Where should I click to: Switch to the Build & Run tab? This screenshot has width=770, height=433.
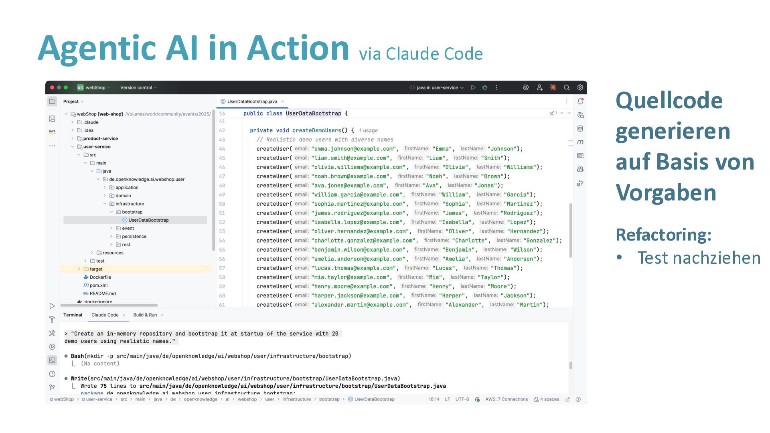pyautogui.click(x=145, y=315)
